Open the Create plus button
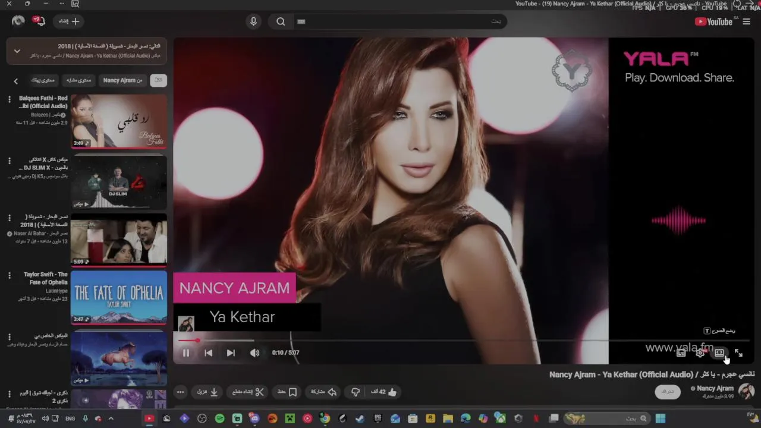Viewport: 761px width, 428px height. point(69,21)
